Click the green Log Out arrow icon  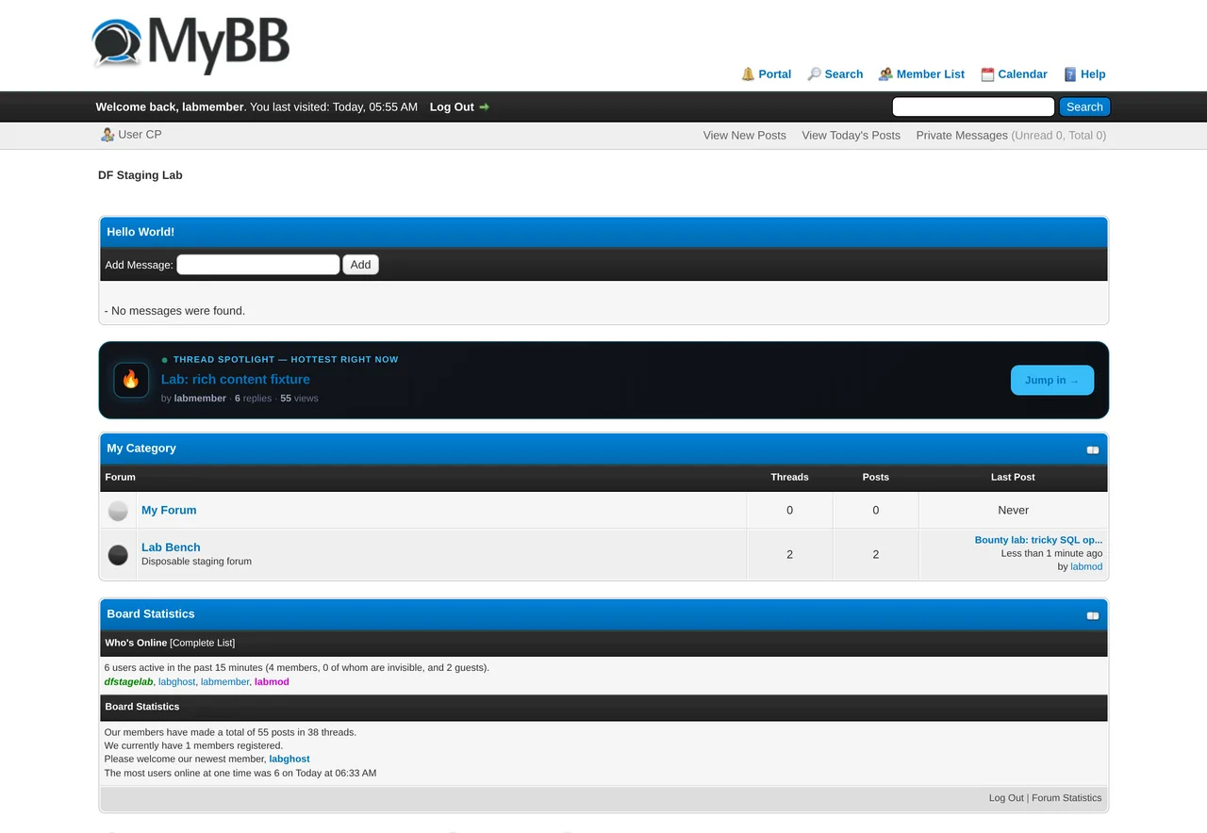click(485, 107)
